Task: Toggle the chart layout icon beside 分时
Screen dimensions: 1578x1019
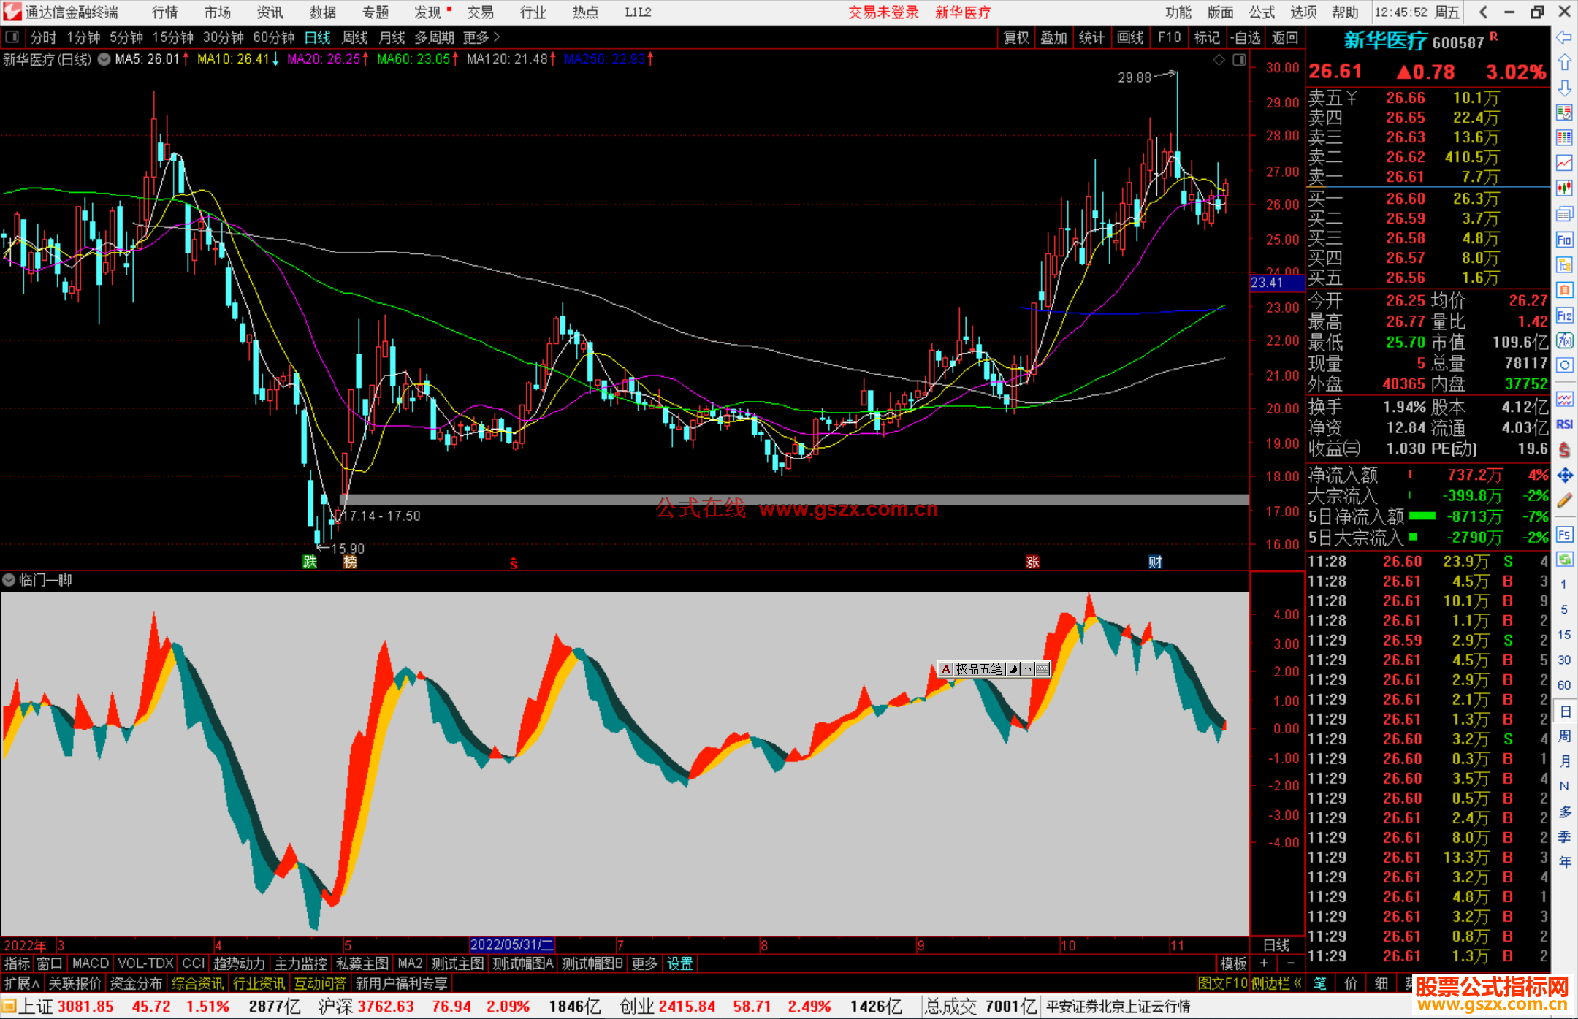Action: (12, 37)
